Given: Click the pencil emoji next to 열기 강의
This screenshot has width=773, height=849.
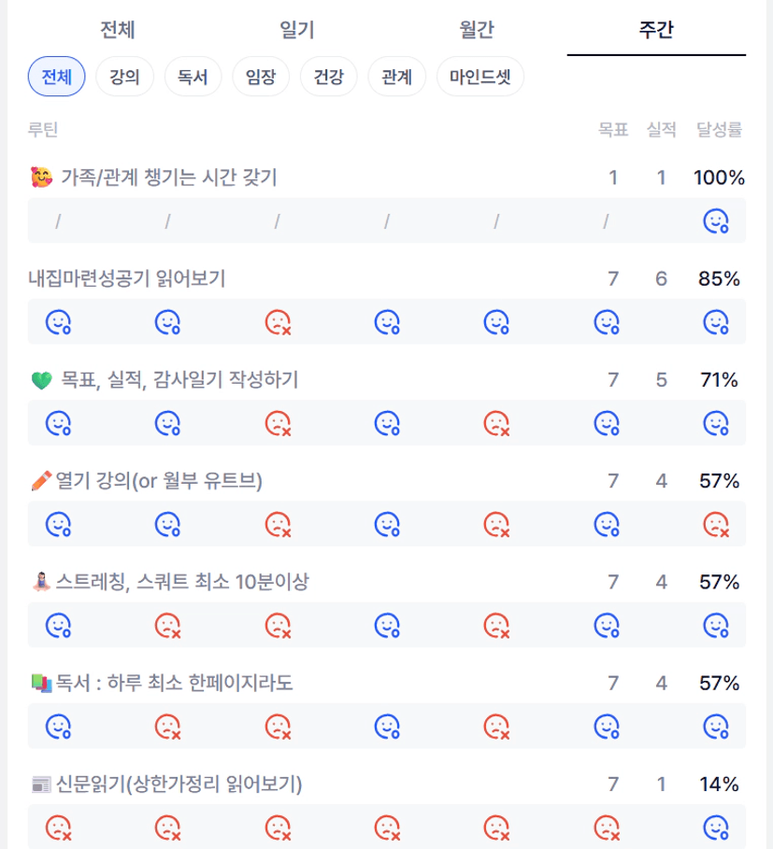Looking at the screenshot, I should click(40, 481).
